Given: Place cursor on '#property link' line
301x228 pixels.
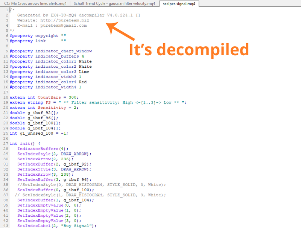Looking at the screenshot, I should pyautogui.click(x=38, y=41).
